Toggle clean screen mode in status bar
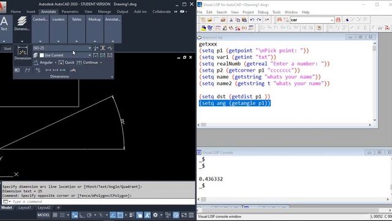The width and height of the screenshot is (392, 221). (184, 215)
